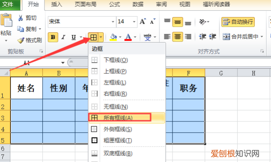The width and height of the screenshot is (271, 162).
Task: Click the Top Border (上框线) icon
Action: [x=94, y=71]
